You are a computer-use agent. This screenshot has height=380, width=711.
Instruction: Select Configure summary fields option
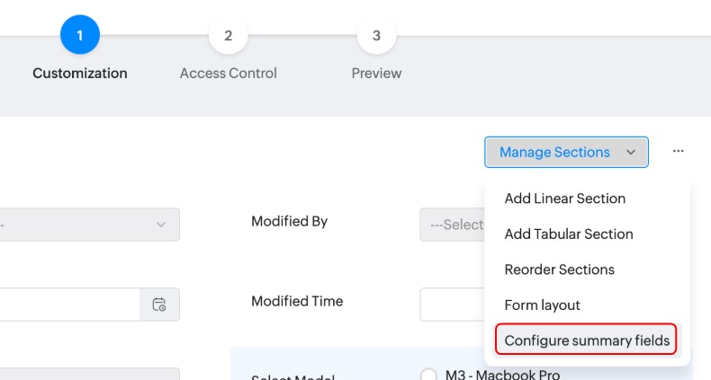tap(587, 340)
